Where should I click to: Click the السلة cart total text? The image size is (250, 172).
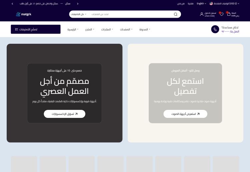235,14
